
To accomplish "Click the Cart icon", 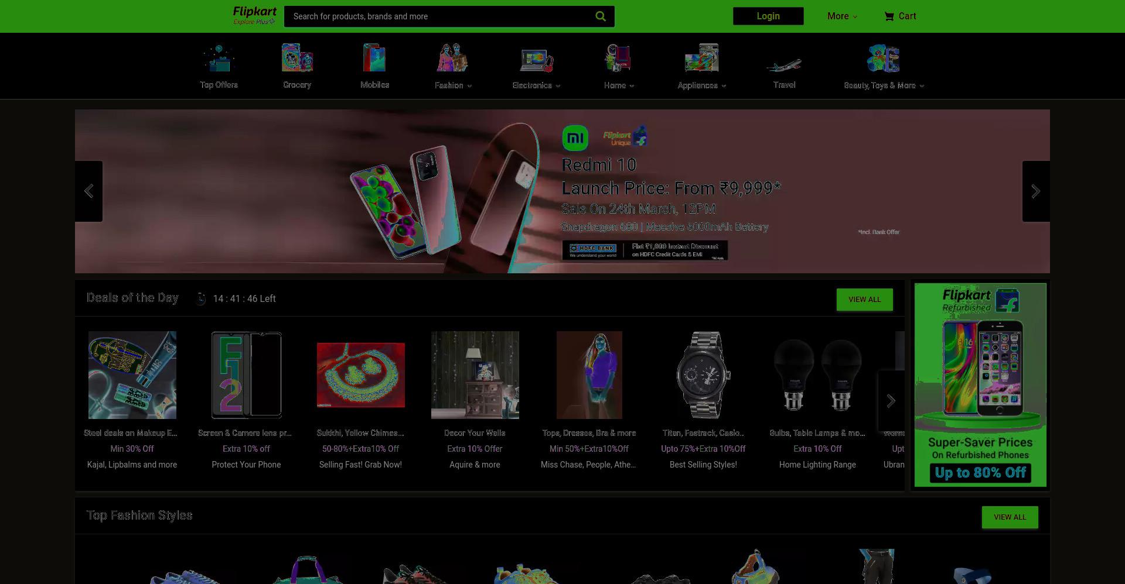I will click(x=889, y=16).
